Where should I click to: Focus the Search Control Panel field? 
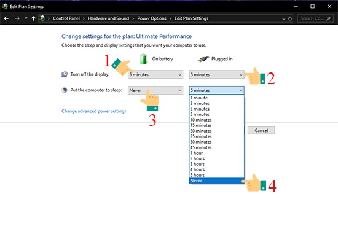315,18
